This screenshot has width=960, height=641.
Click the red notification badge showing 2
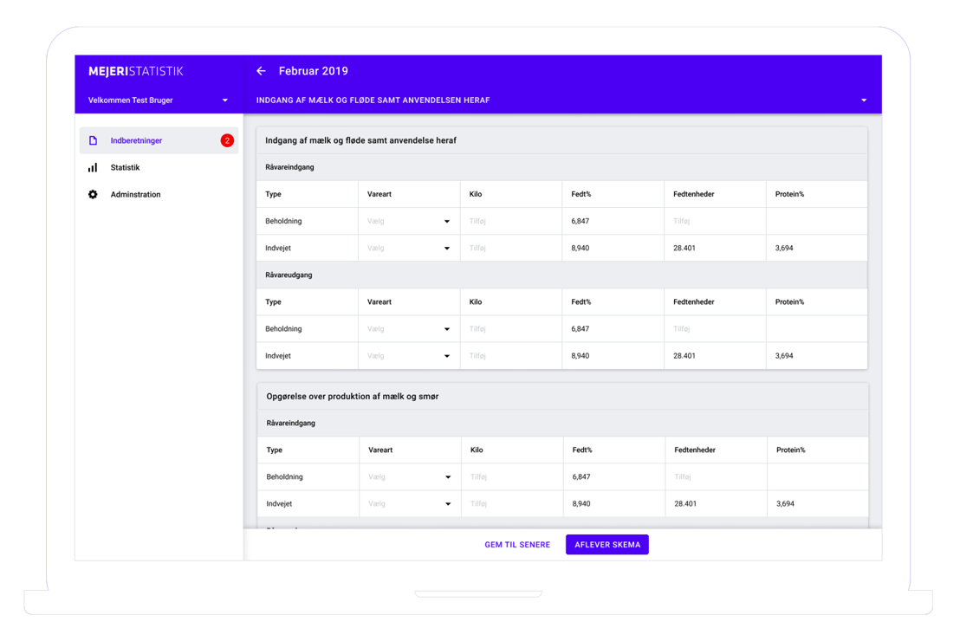227,141
